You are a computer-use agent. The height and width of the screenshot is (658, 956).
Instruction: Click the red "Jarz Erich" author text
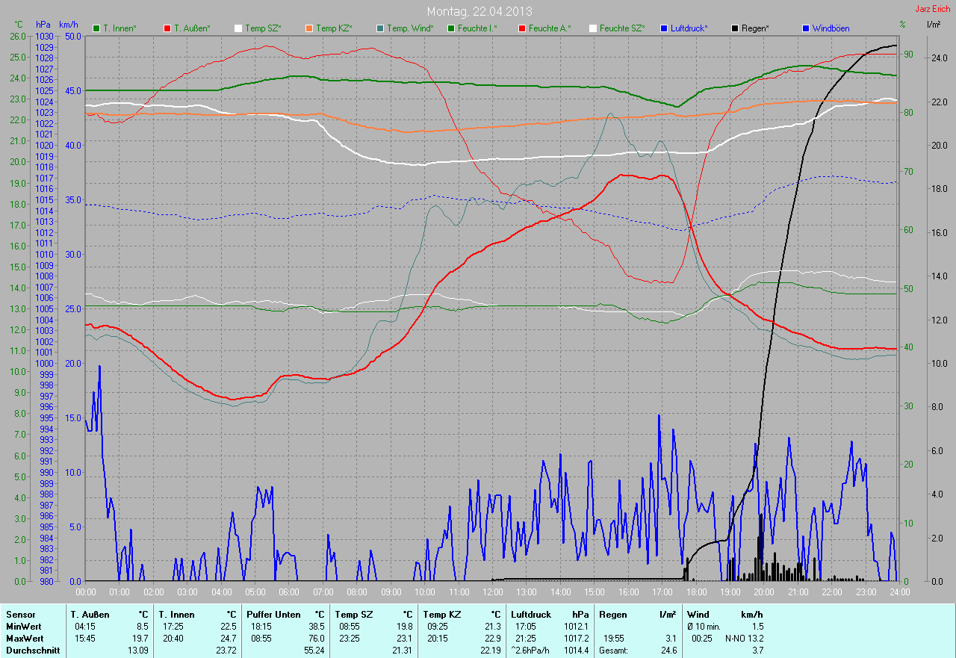click(x=933, y=9)
